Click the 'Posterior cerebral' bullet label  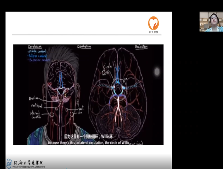pyautogui.click(x=39, y=60)
